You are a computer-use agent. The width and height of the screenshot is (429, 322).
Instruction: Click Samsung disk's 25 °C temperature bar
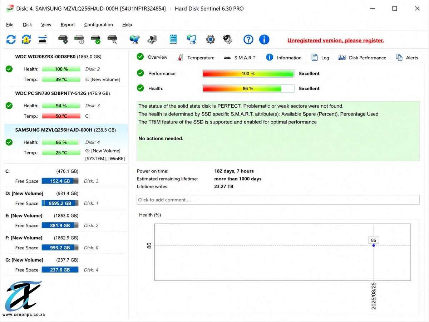[x=61, y=152]
